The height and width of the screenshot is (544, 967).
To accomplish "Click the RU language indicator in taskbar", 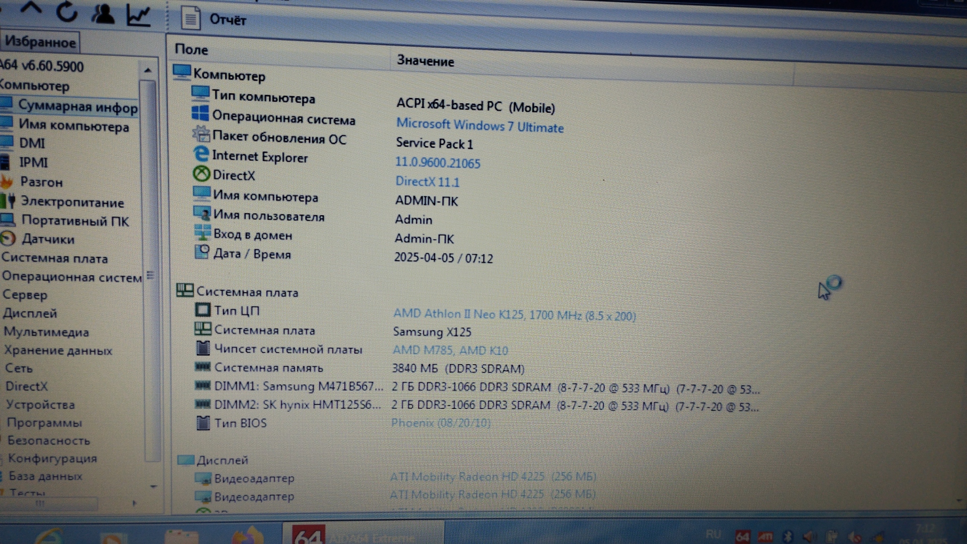I will 714,534.
